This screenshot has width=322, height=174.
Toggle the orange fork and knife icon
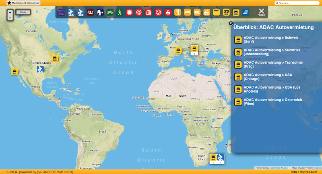click(x=178, y=12)
